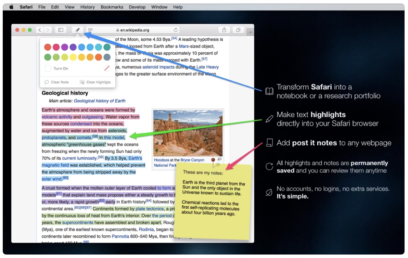This screenshot has height=258, width=408.
Task: Open the Apple menu
Action: tap(11, 7)
